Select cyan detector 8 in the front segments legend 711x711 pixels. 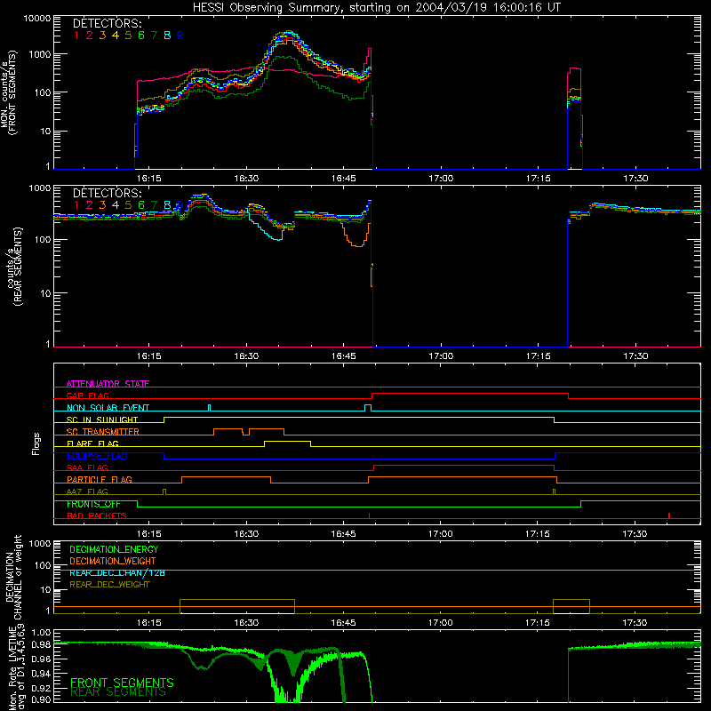(167, 36)
